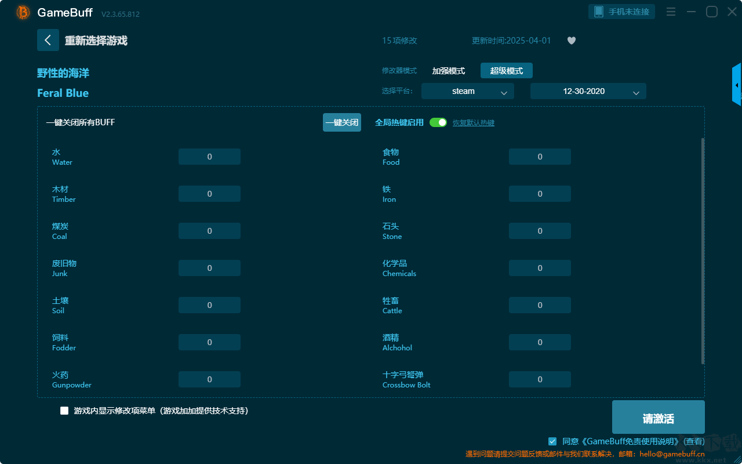Click the phone not connected icon
This screenshot has height=464, width=742.
coord(598,12)
